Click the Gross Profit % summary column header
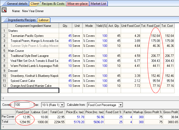 (153, 112)
